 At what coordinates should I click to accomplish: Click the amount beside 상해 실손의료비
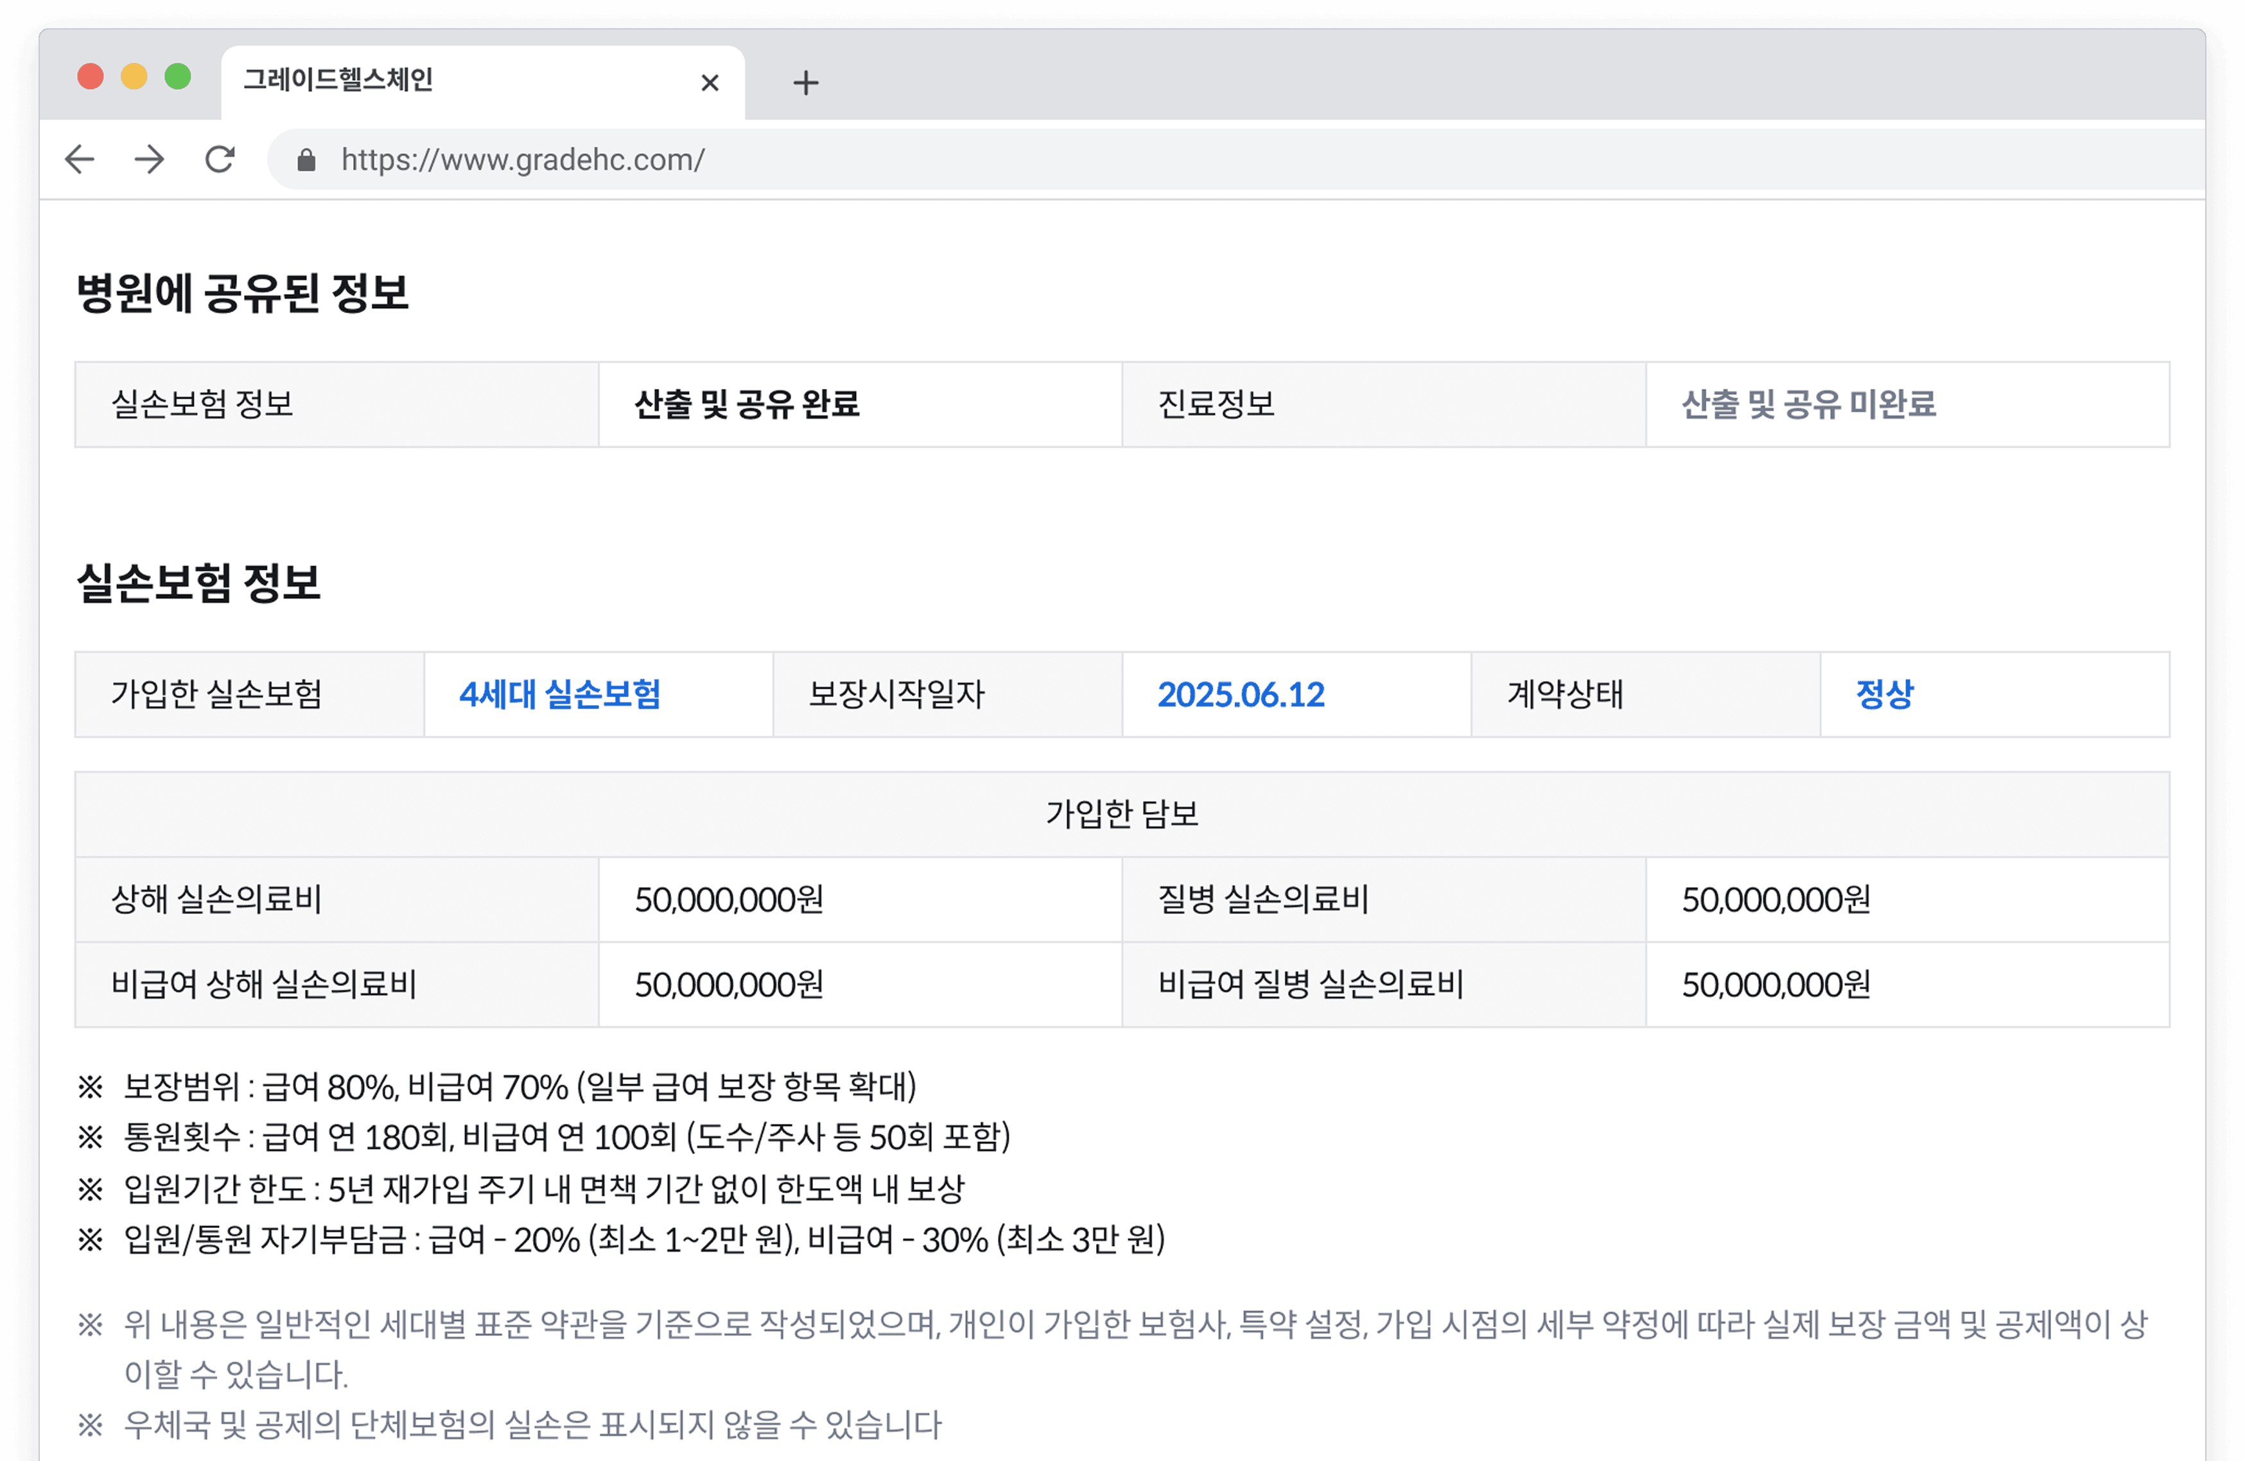tap(729, 900)
